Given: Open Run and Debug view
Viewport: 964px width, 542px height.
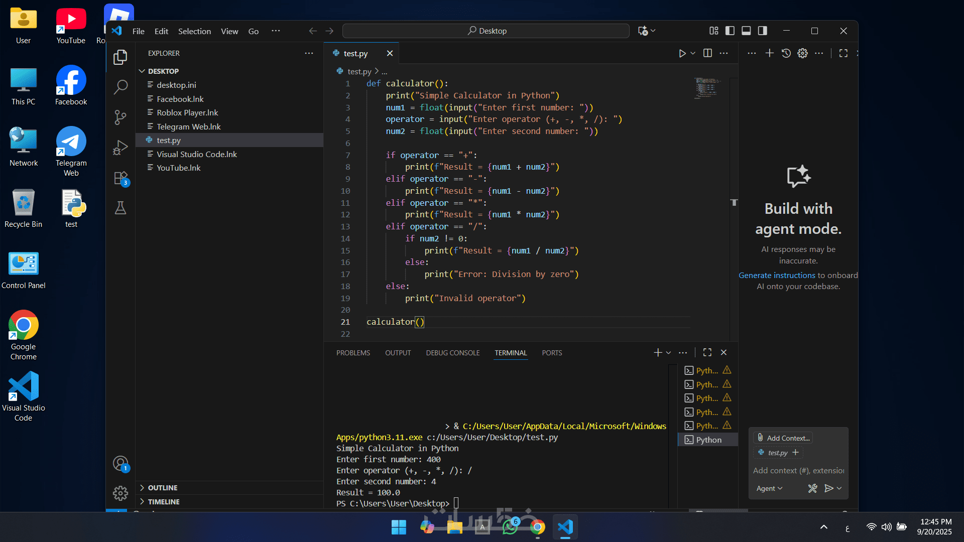Looking at the screenshot, I should [x=120, y=148].
